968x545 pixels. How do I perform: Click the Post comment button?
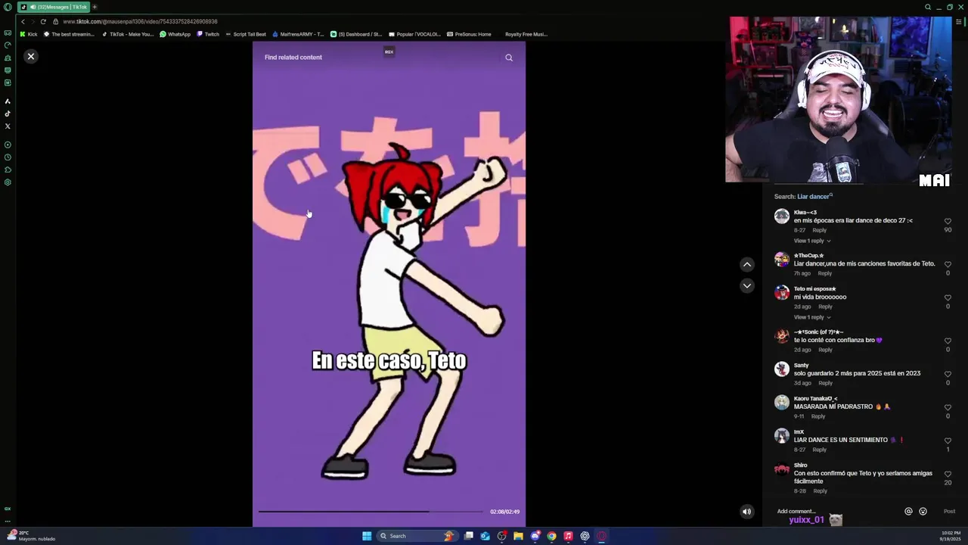(949, 512)
